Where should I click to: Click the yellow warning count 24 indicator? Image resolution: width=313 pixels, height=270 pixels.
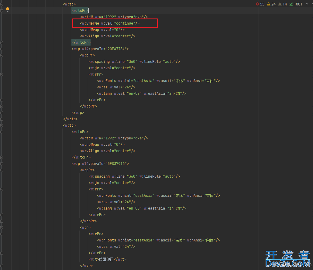coord(271,4)
